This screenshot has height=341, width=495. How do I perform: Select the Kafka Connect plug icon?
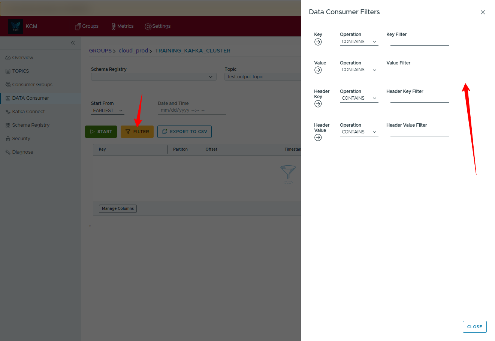[x=8, y=111]
